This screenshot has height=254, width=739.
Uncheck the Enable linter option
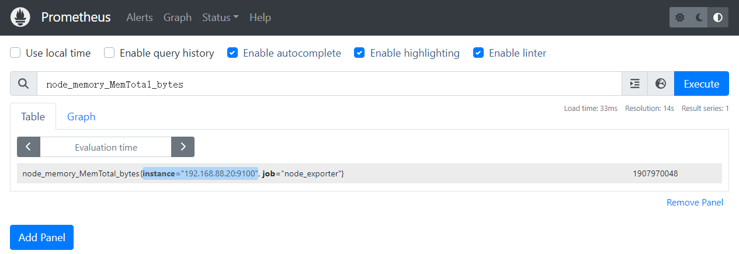[x=478, y=53]
